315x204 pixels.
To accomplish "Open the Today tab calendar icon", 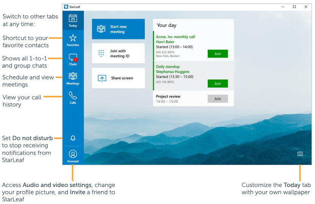I will click(x=73, y=19).
